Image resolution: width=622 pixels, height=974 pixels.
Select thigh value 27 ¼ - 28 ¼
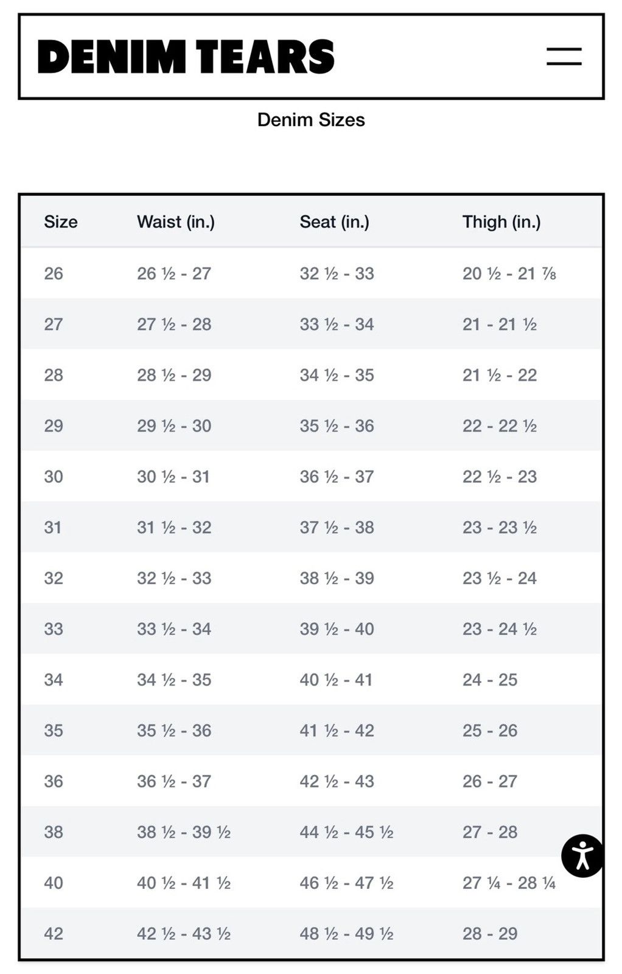[x=509, y=883]
